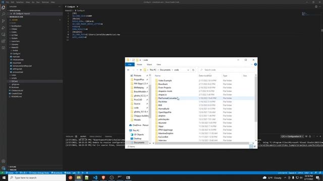Screen dimensions: 323x181
Task: Open Accounts icon at bottom of activity bar
Action: pos(4,161)
